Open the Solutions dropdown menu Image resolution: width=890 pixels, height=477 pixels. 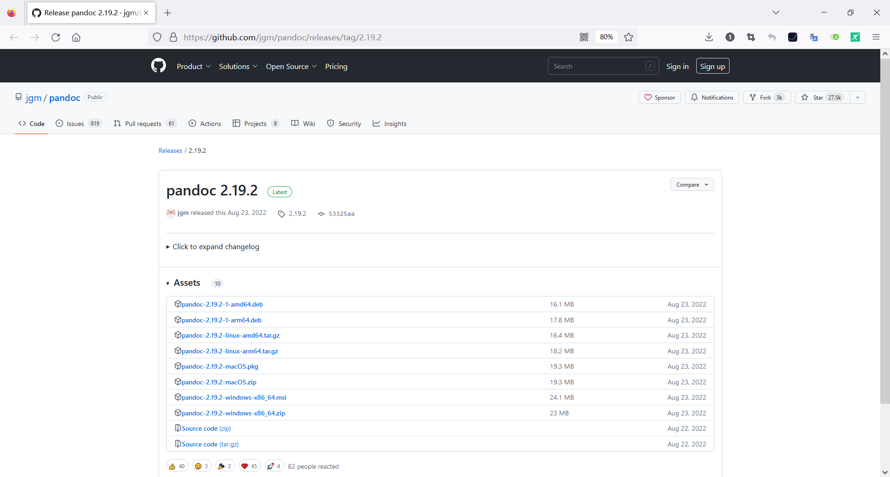coord(238,67)
